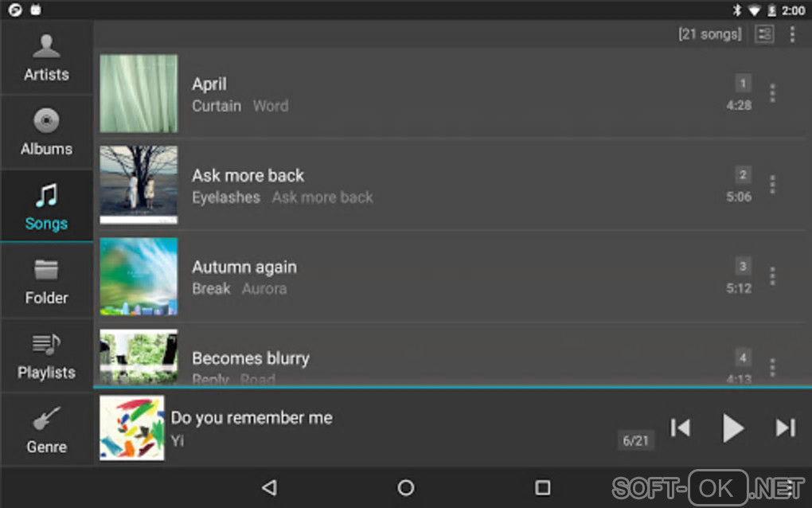Click the 6/21 track position badge

[635, 440]
